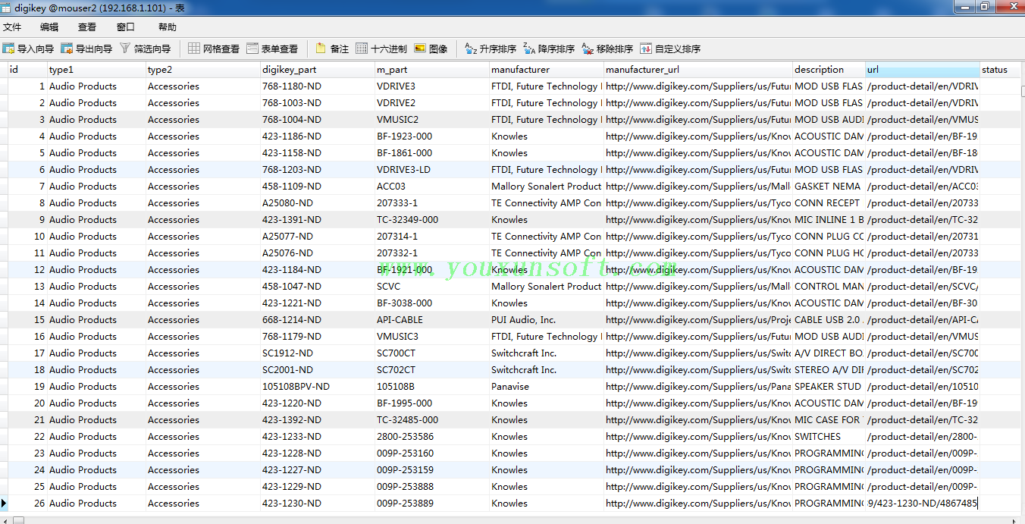The image size is (1025, 524).
Task: Select description cell SPEAKER STUD
Action: pos(829,386)
